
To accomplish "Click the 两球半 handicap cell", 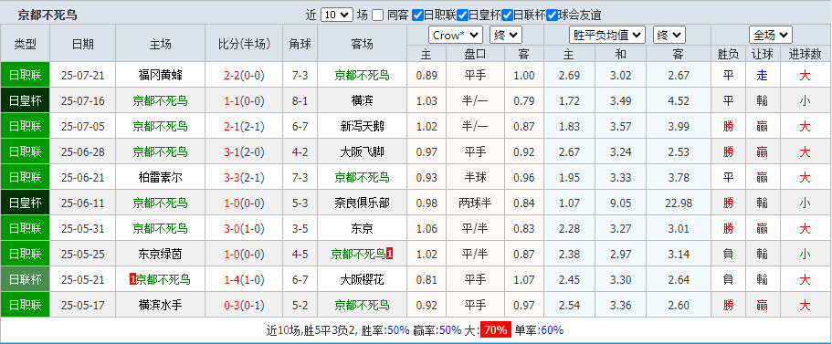I will pyautogui.click(x=475, y=203).
